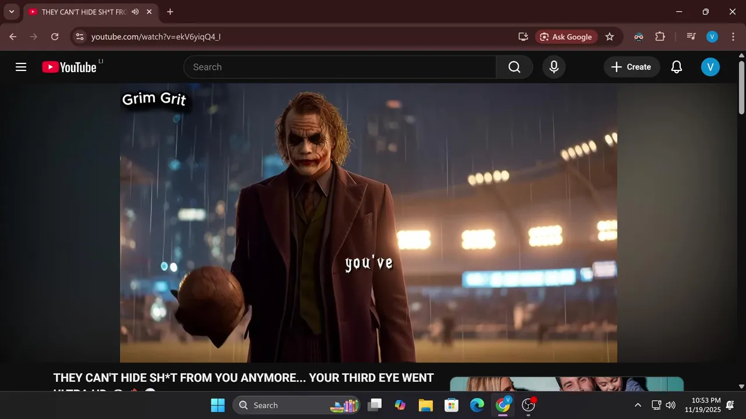Open the media controls icon in toolbar
Screen dimensions: 746x419
tap(691, 37)
